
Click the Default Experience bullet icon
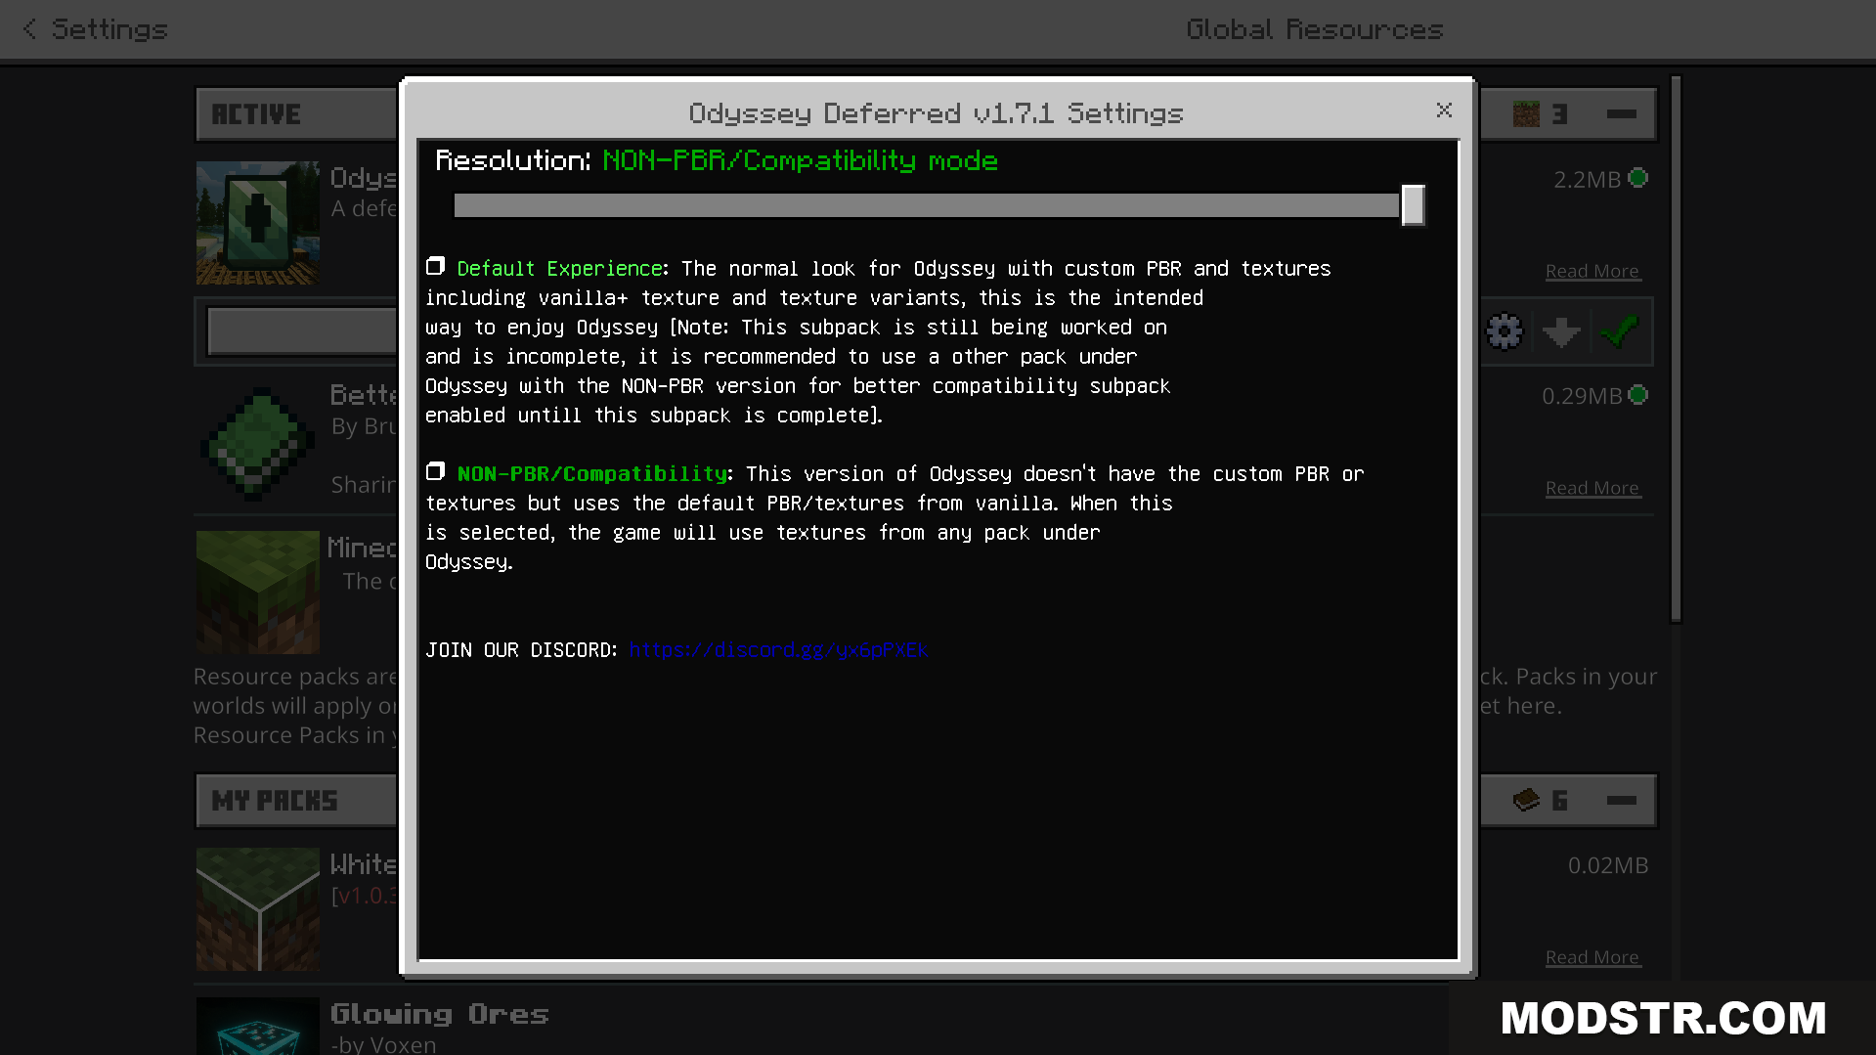point(436,266)
